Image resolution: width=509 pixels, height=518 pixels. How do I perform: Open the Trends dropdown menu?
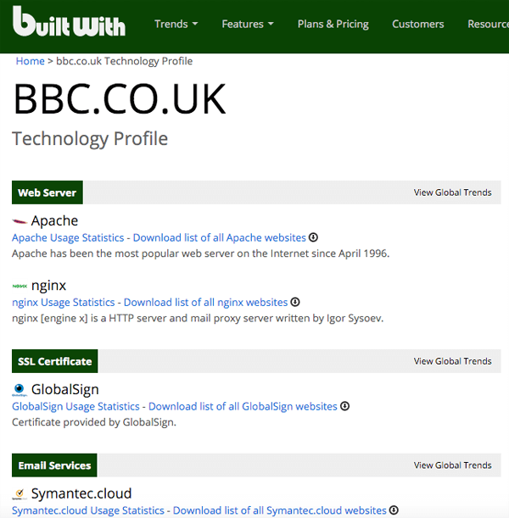tap(176, 24)
